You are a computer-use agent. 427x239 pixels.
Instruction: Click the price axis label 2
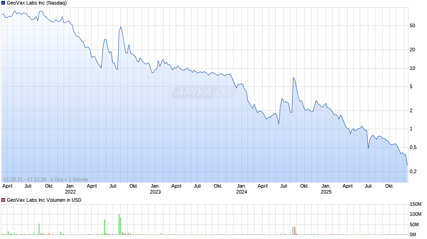coord(411,111)
